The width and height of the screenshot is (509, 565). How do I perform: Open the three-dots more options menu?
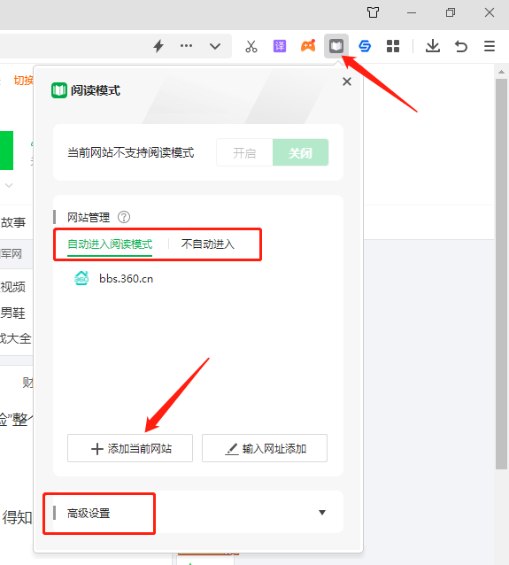(x=186, y=46)
